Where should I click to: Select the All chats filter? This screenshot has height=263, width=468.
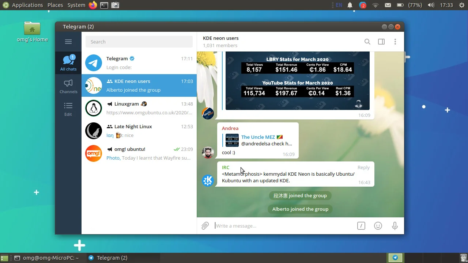[x=68, y=62]
